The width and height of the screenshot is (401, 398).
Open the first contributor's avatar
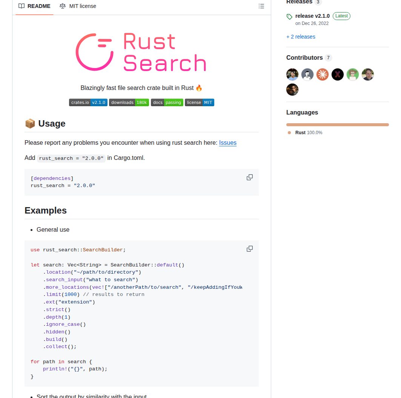pyautogui.click(x=292, y=74)
